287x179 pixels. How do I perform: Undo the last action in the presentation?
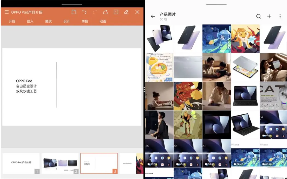(x=84, y=12)
